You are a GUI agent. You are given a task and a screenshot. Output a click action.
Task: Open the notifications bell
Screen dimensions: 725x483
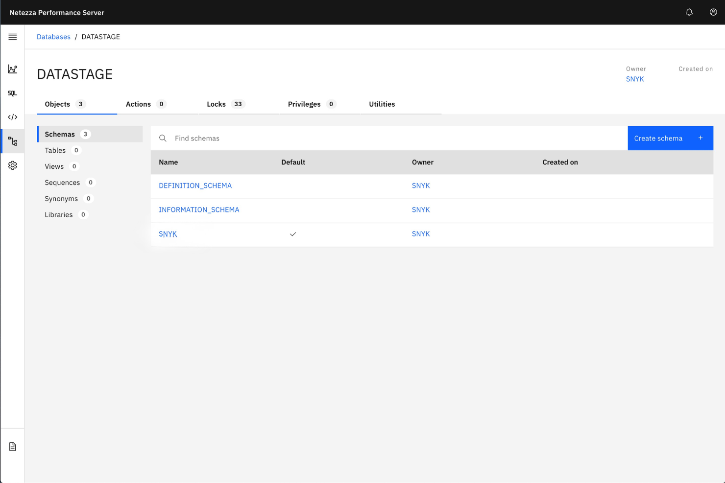(x=689, y=12)
